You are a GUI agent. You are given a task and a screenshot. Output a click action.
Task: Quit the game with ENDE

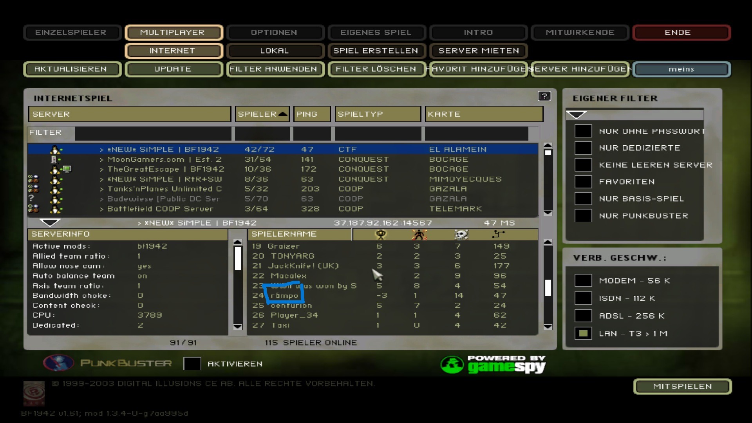click(x=681, y=33)
